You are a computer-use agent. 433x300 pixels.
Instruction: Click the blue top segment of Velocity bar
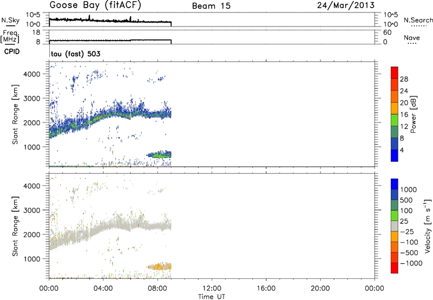tap(395, 184)
